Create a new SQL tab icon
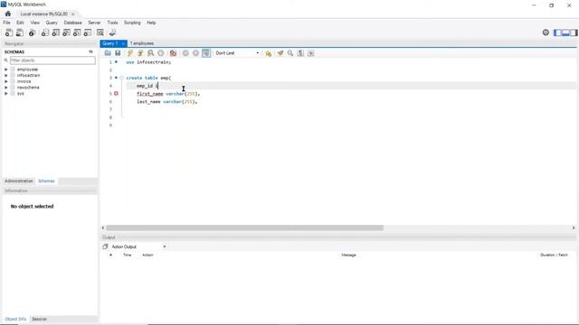This screenshot has width=579, height=325. point(9,32)
